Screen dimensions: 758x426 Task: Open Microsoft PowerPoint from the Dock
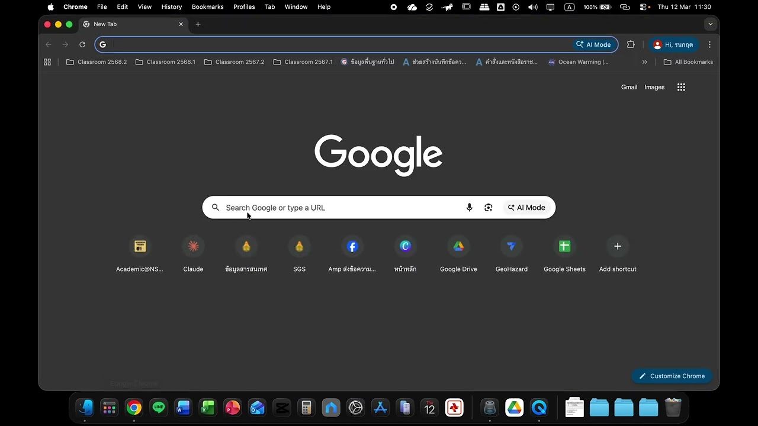point(232,408)
